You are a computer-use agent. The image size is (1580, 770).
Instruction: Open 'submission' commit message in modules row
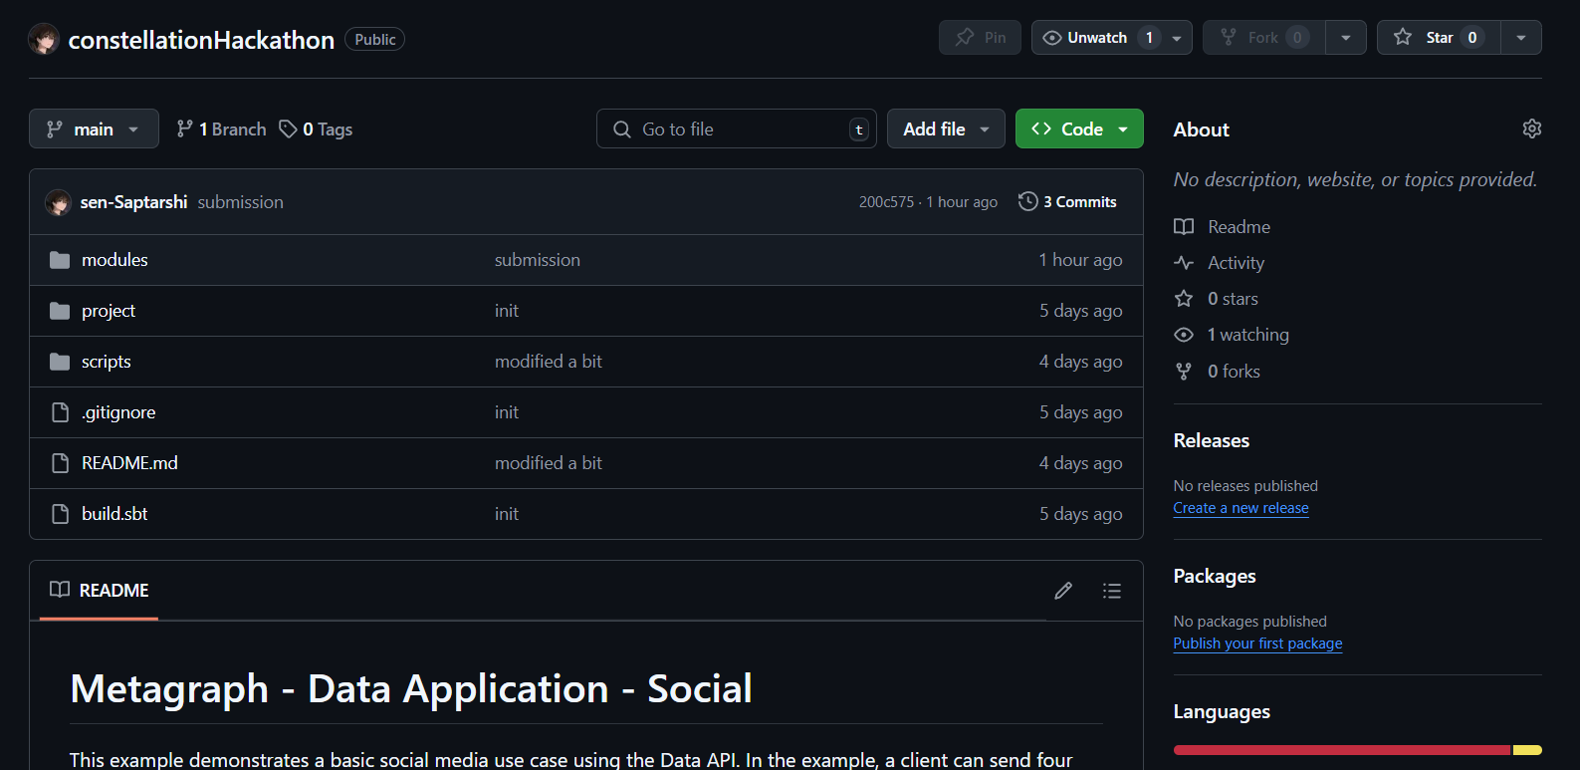[538, 260]
